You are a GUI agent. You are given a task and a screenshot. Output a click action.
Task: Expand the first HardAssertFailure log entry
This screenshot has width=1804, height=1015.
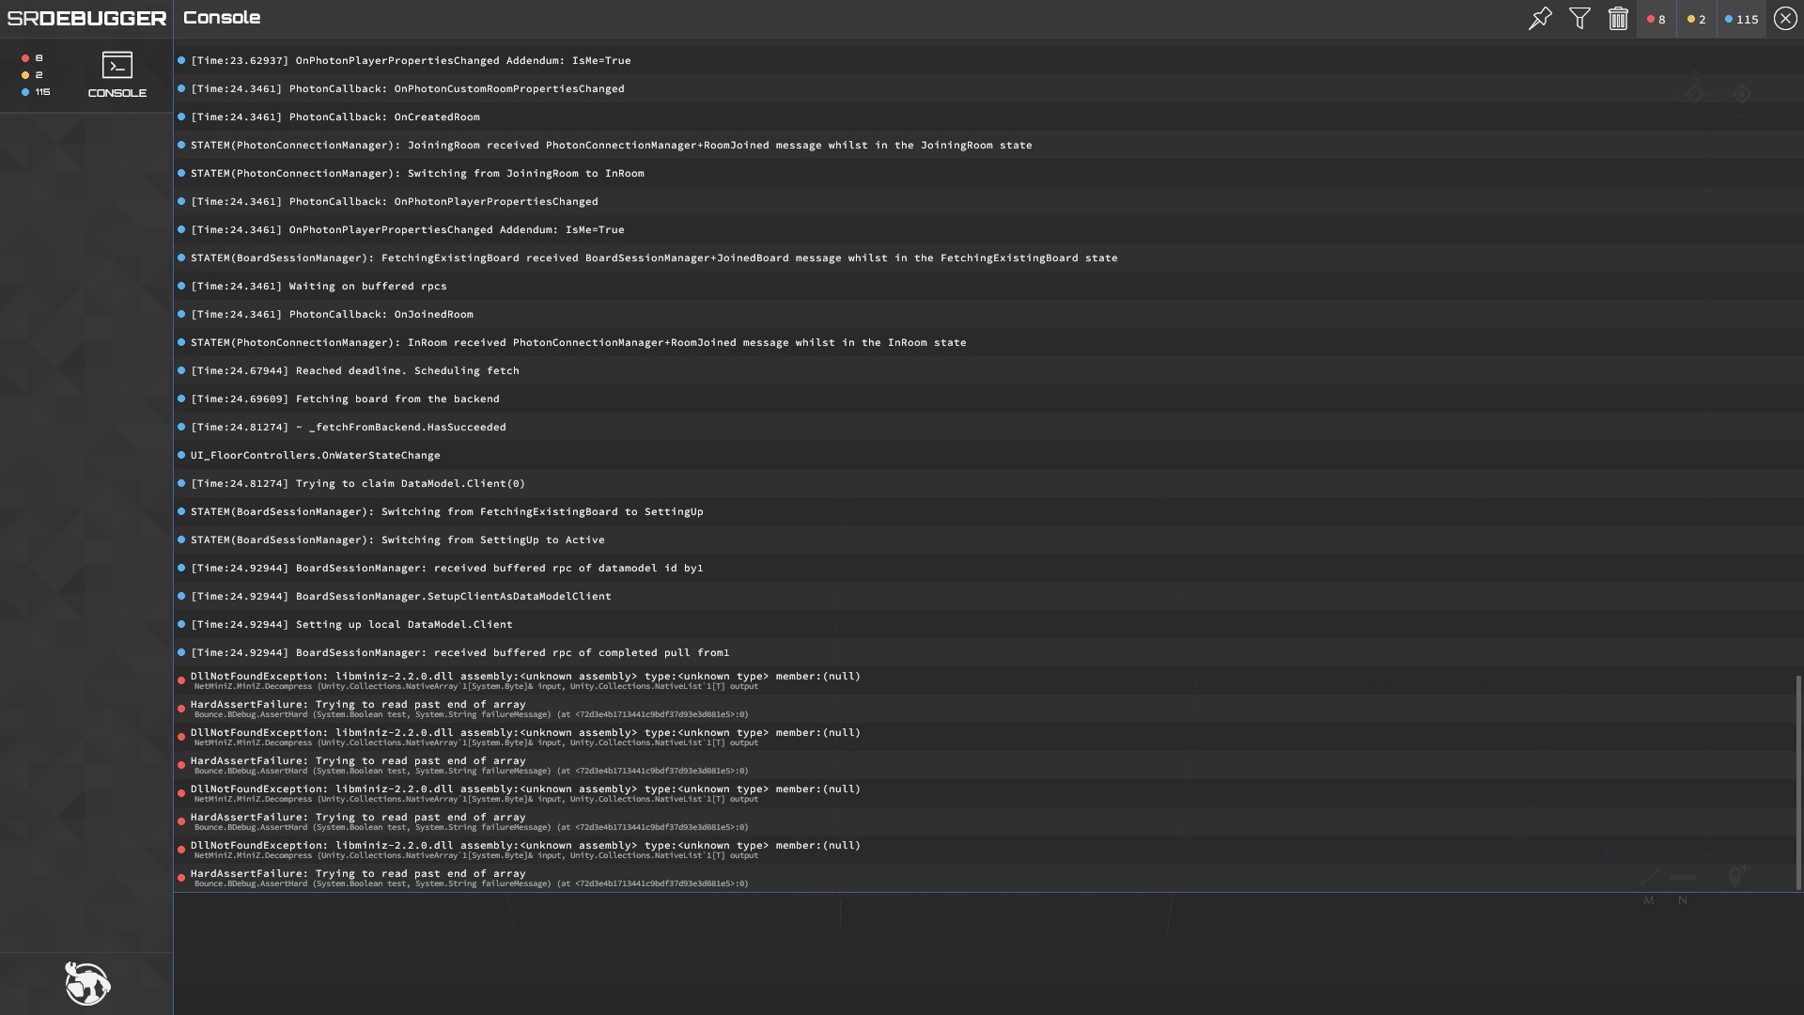[x=985, y=709]
